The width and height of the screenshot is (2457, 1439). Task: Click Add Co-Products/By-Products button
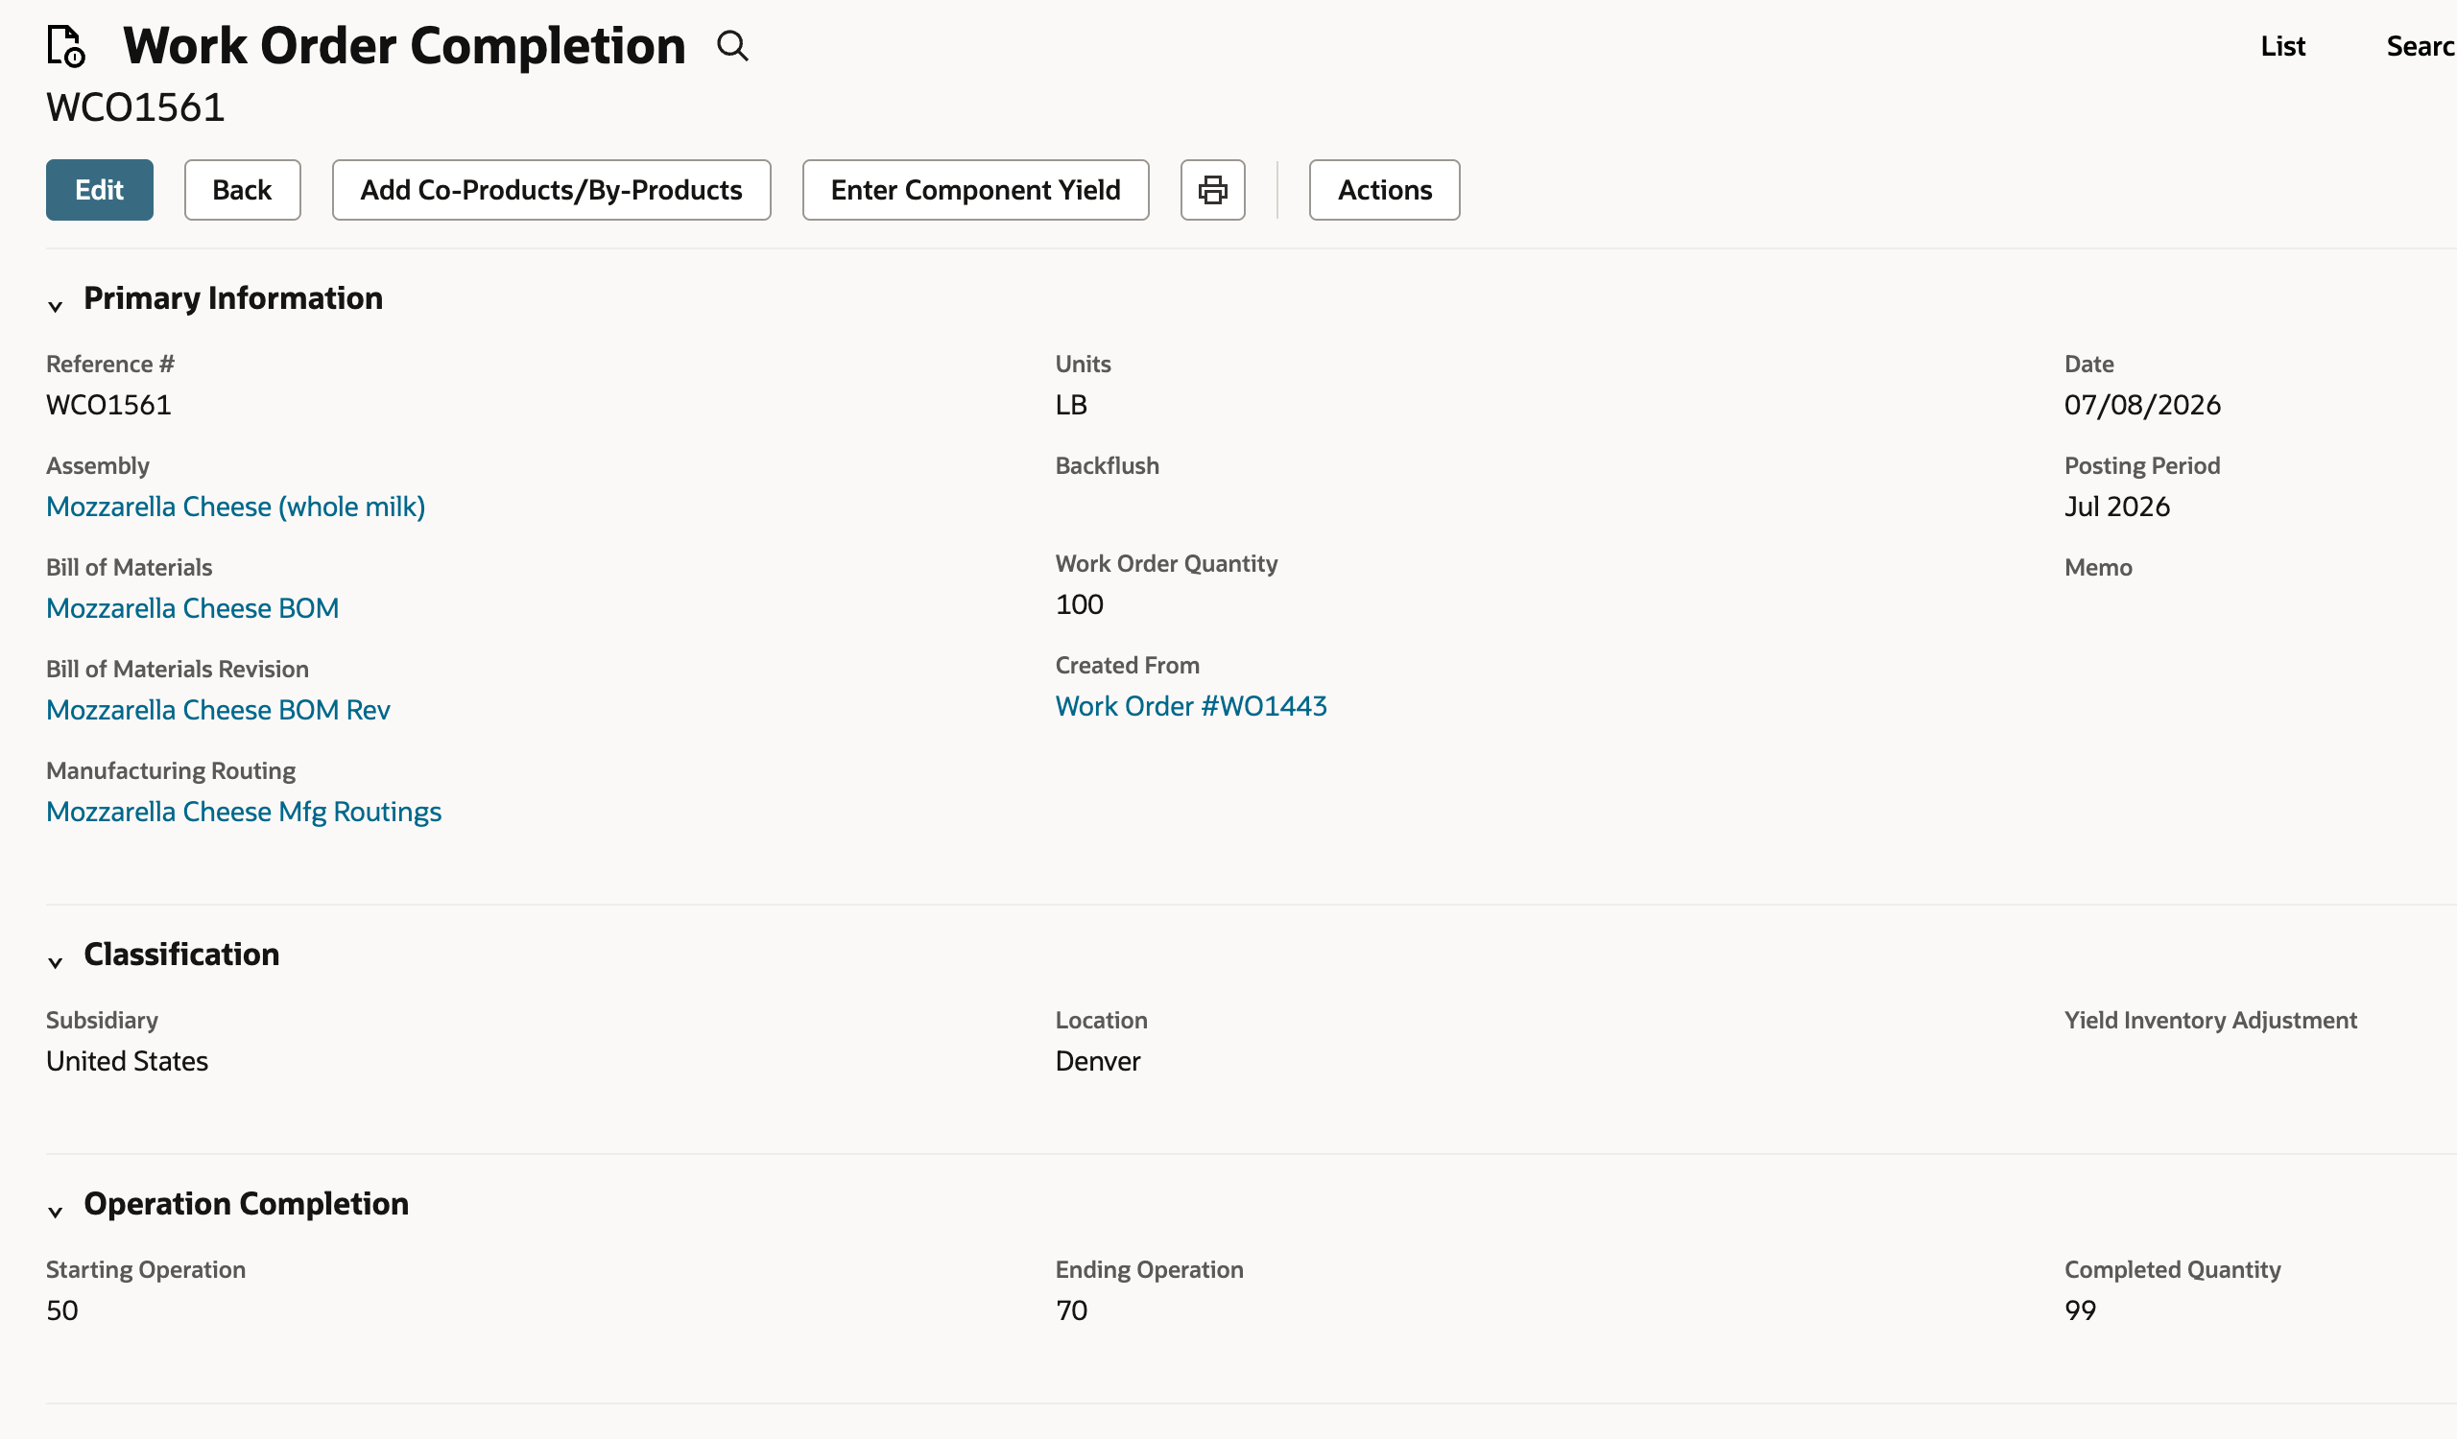click(x=551, y=190)
